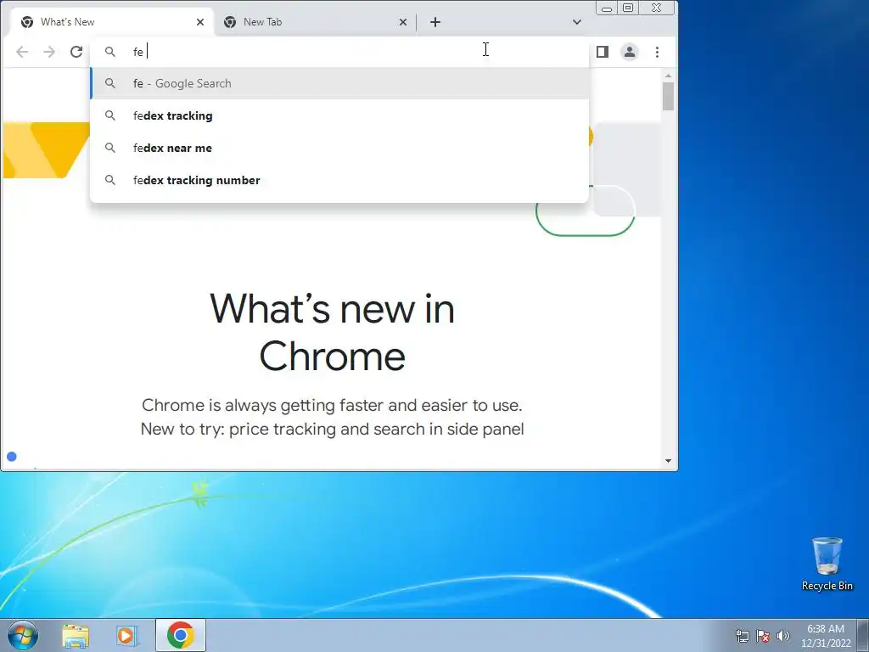Close the Chrome window

coord(657,8)
